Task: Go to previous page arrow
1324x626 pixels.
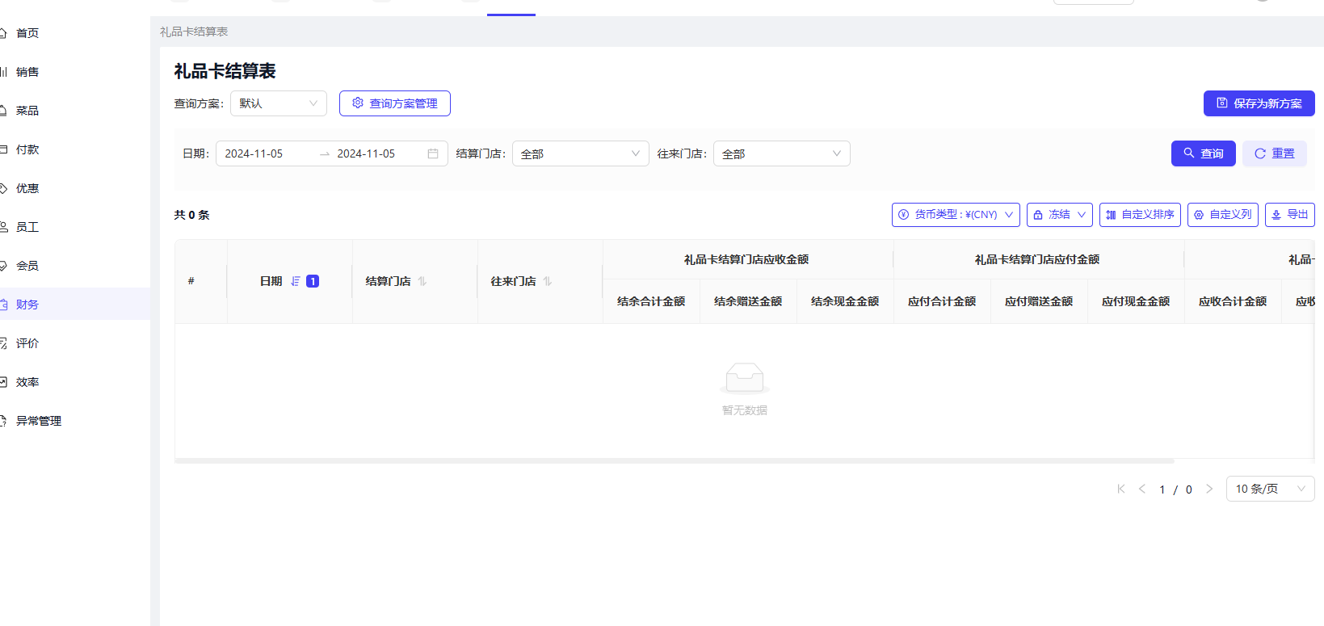Action: (1142, 489)
